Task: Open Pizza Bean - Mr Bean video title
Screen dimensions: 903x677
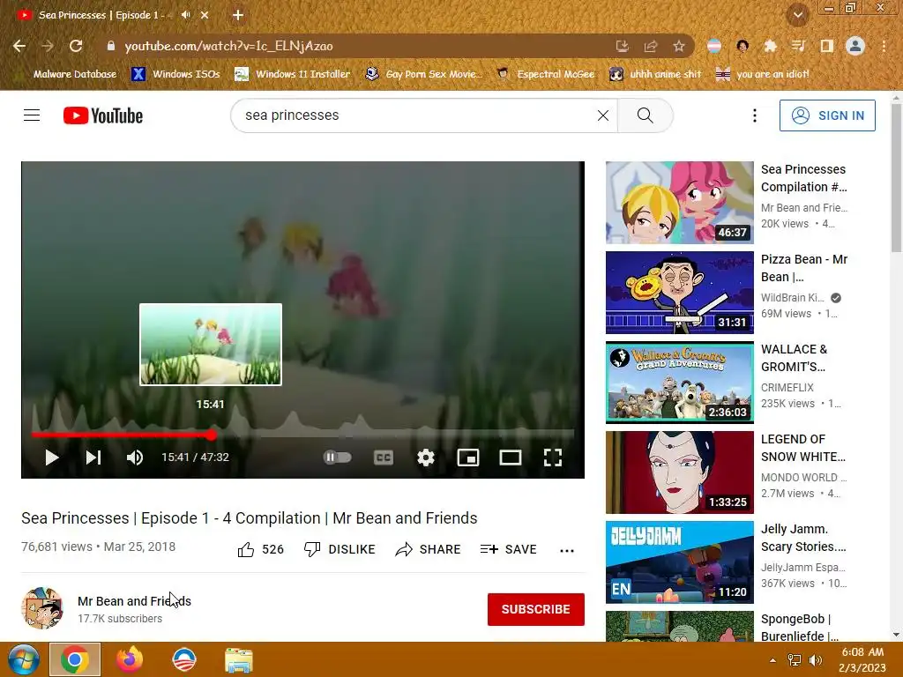Action: [x=804, y=268]
